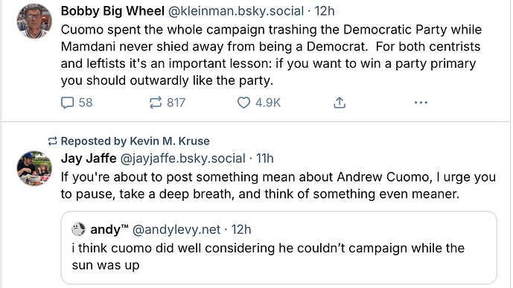Image resolution: width=513 pixels, height=288 pixels.
Task: Open @andylevy.net handle in quoted post
Action: 176,229
